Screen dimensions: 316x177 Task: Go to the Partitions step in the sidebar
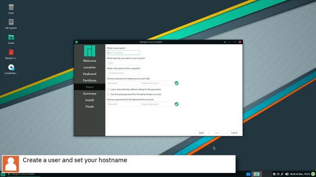coord(89,81)
